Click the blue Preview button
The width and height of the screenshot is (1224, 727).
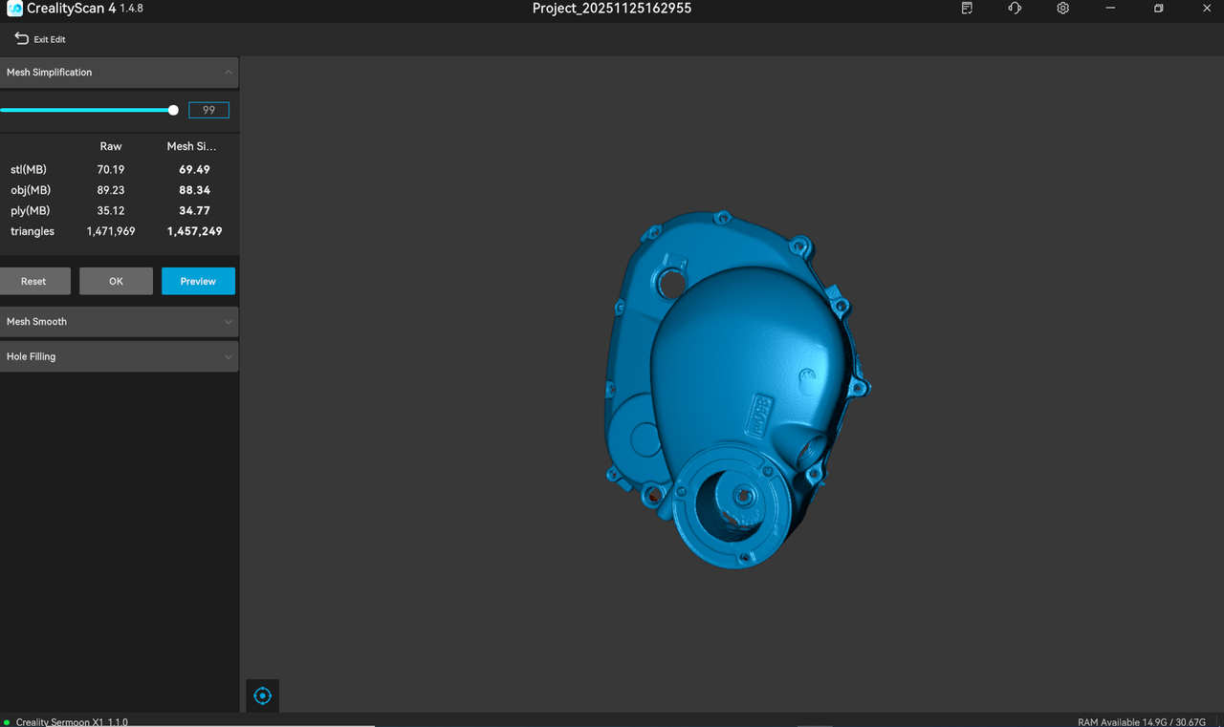click(198, 281)
